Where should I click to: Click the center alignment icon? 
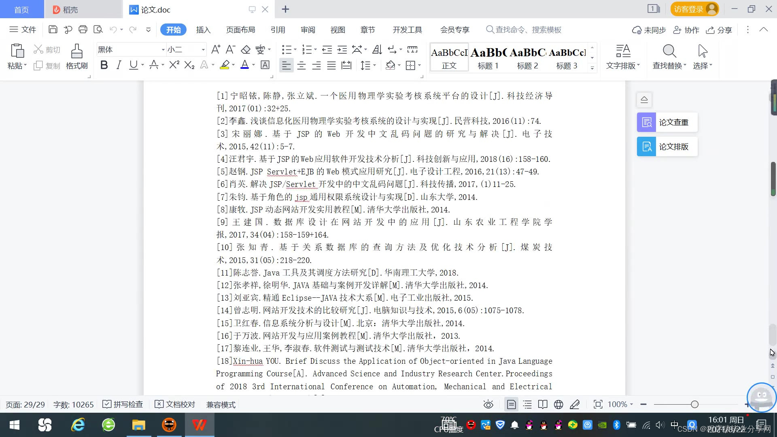tap(301, 66)
